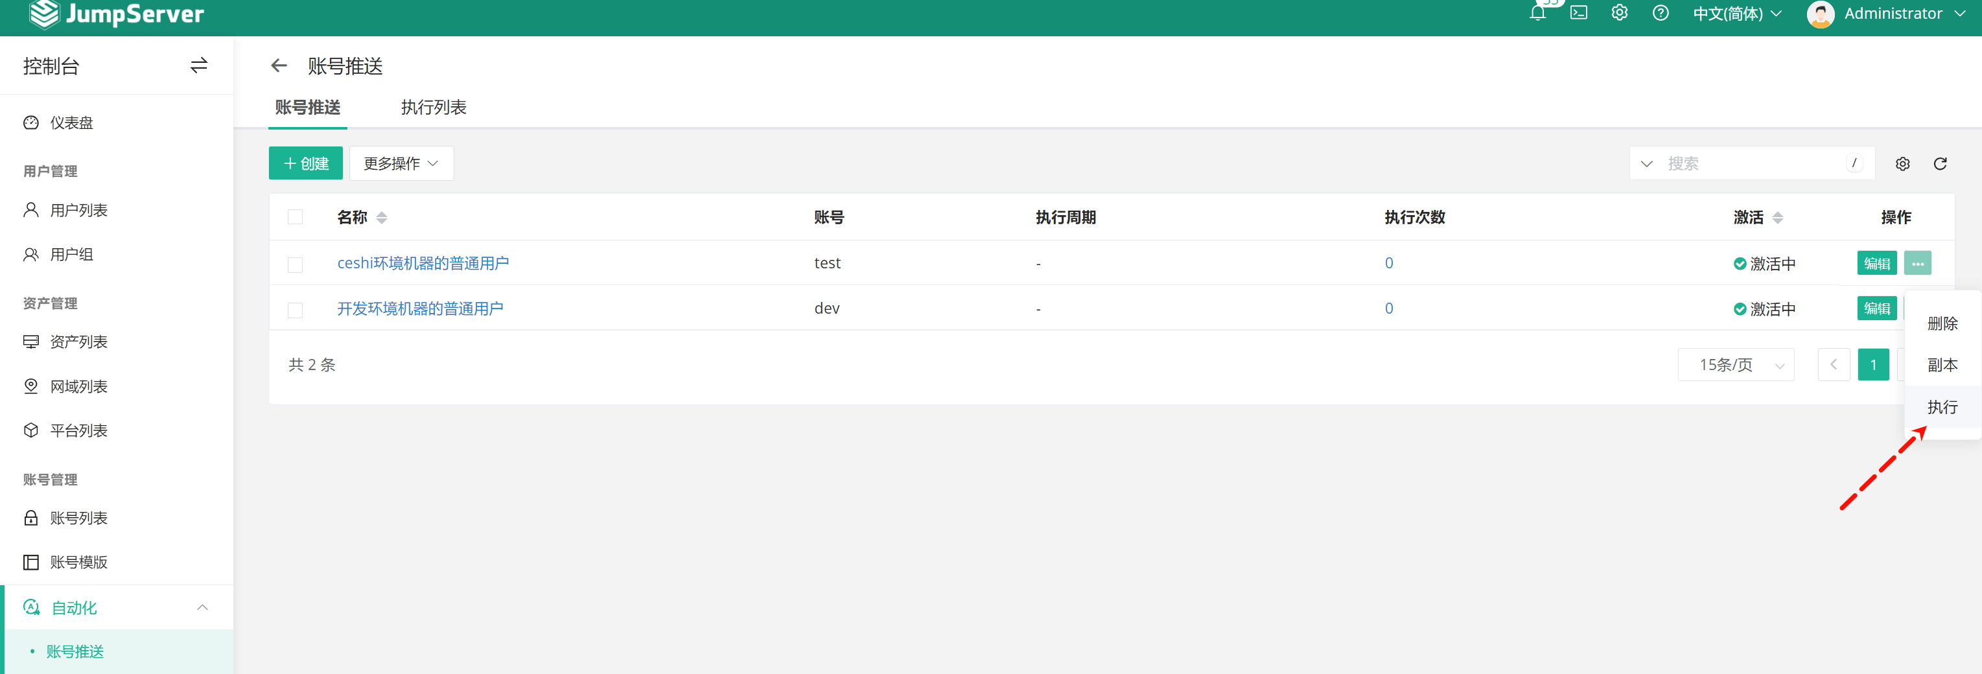The width and height of the screenshot is (1982, 674).
Task: Open the 15条/页 page size dropdown
Action: click(x=1736, y=365)
